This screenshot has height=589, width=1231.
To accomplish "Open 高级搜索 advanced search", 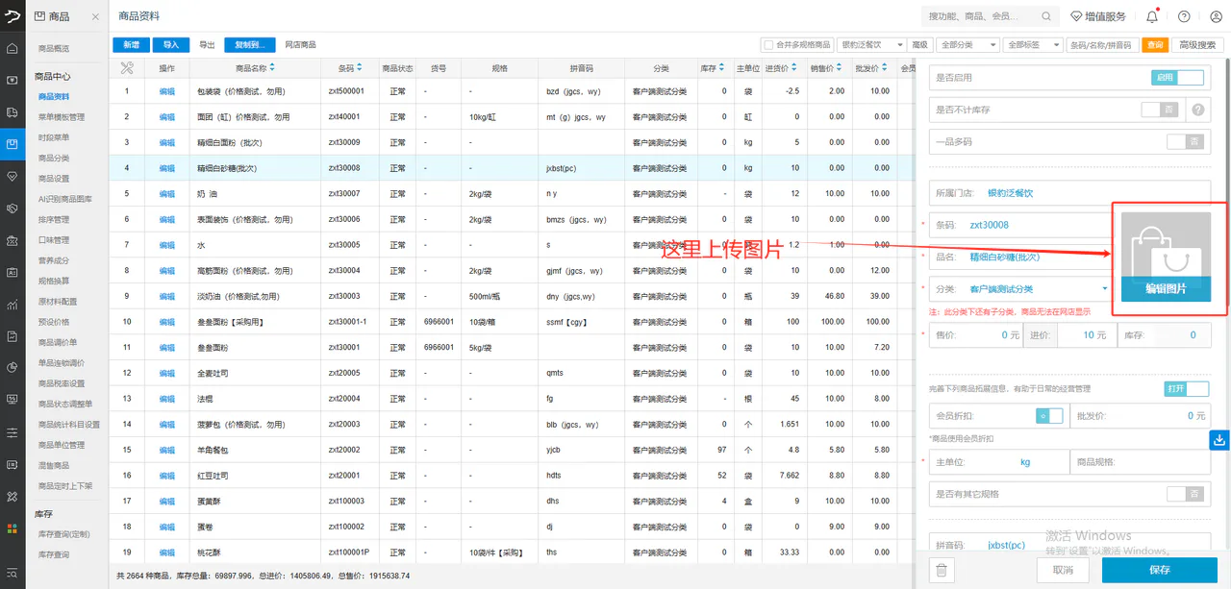I will pyautogui.click(x=1197, y=45).
